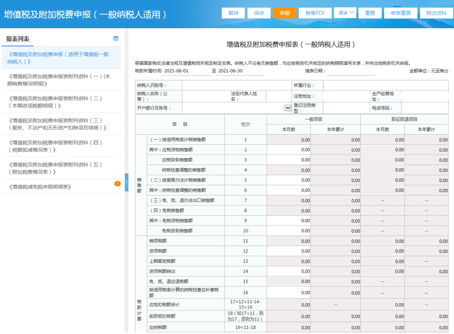
Task: Click row 12 进项税额 即征即退本月数 cell
Action: pyautogui.click(x=383, y=251)
